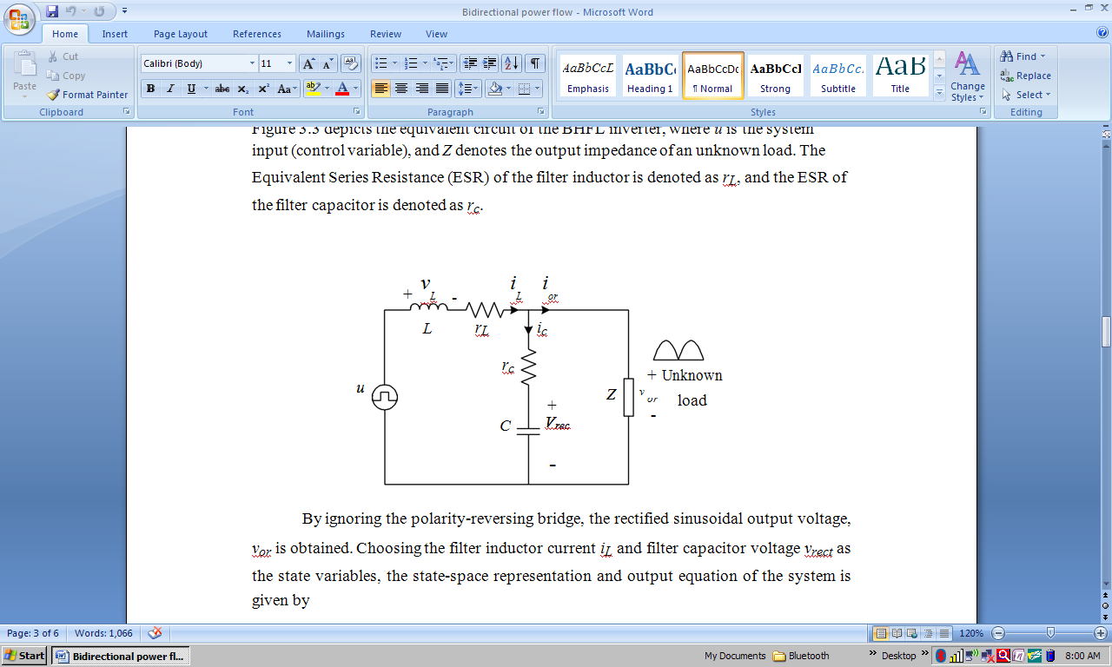Image resolution: width=1112 pixels, height=667 pixels.
Task: Click the Increase Indent icon
Action: tap(489, 63)
